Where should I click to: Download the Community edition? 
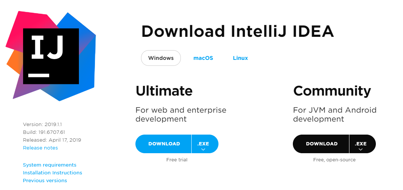coord(321,144)
